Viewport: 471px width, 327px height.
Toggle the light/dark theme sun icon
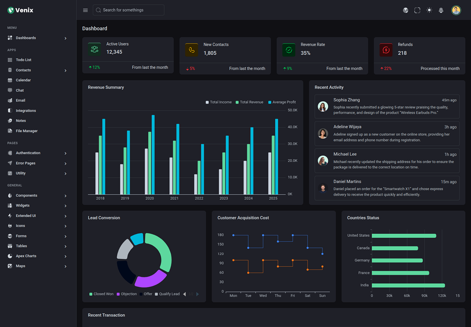pos(429,10)
